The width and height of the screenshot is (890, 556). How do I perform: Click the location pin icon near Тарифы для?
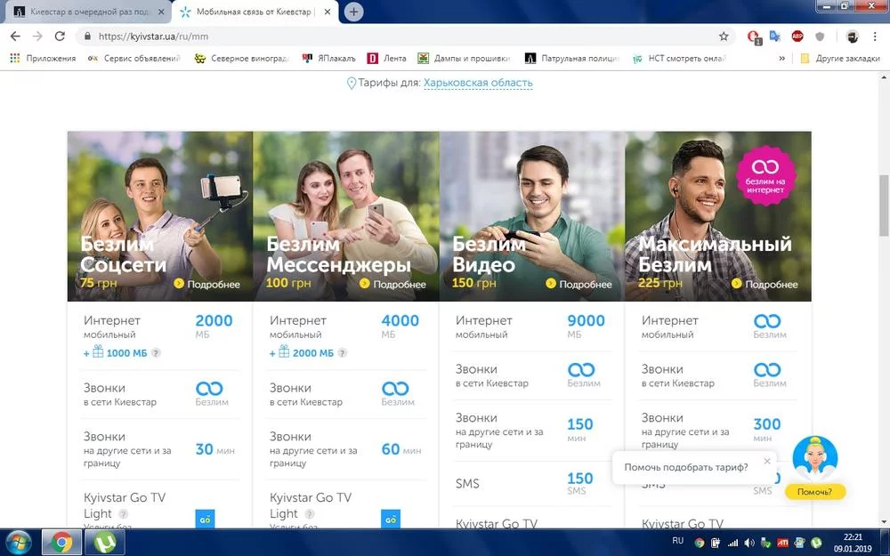tap(352, 84)
